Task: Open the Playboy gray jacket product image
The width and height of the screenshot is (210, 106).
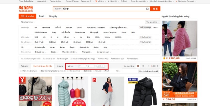Action: tap(35, 91)
